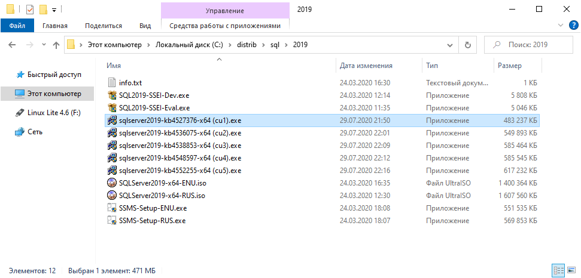Open Linux Lite 4.6 (F:) drive
Viewport: 581px width, 278px height.
click(54, 113)
